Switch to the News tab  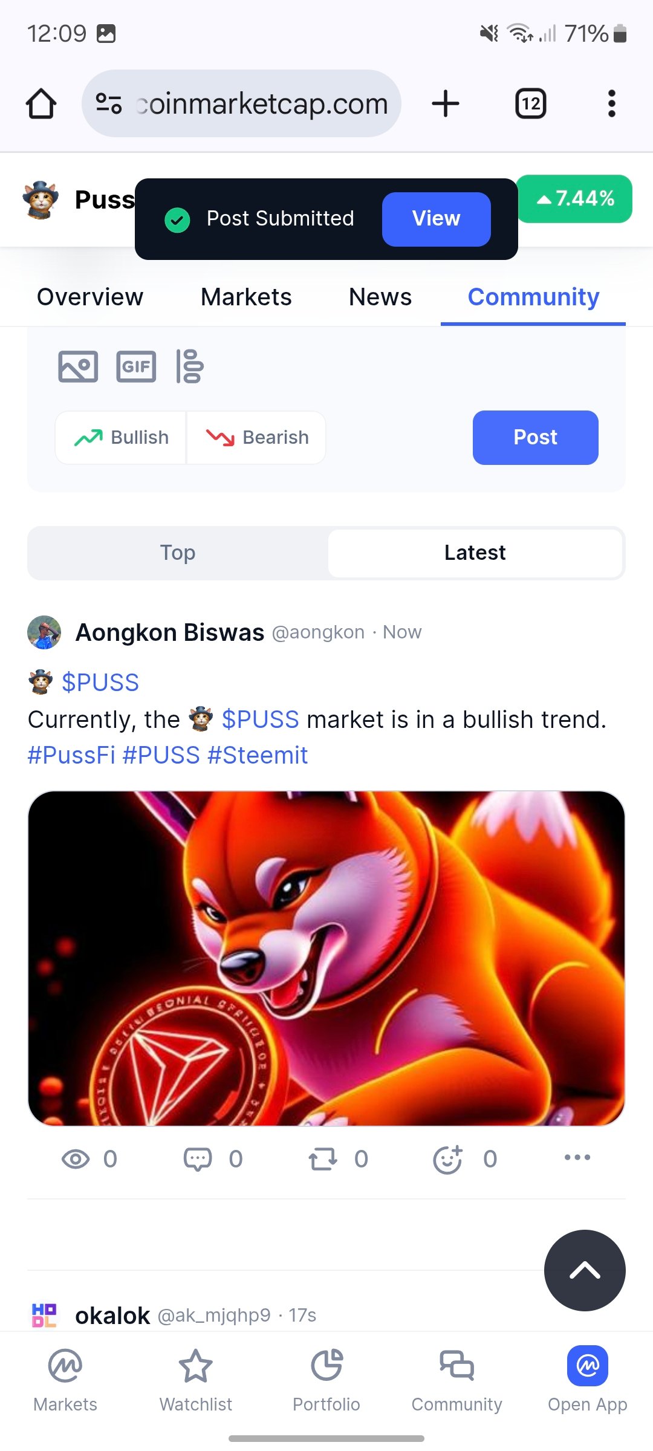click(380, 297)
